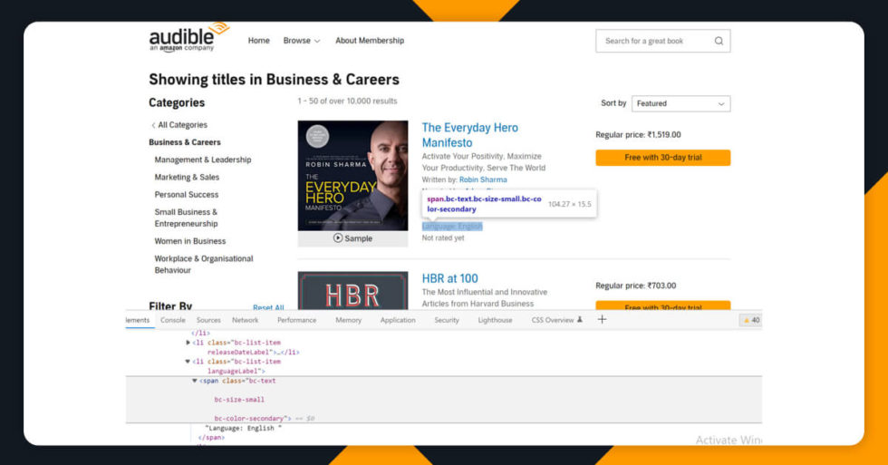888x465 pixels.
Task: Click the CSS Overview experiment flask icon
Action: [580, 319]
